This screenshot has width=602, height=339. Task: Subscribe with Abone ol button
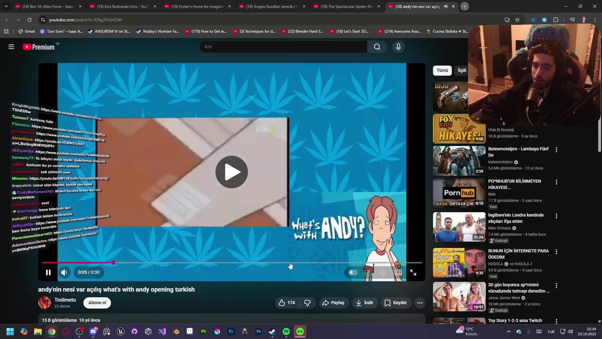pos(97,303)
